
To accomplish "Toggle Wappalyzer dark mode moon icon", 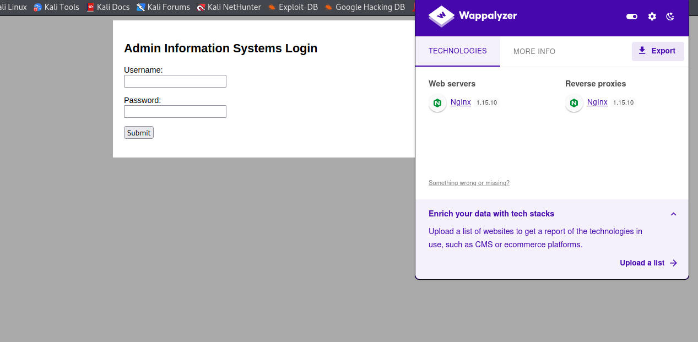I will point(670,17).
